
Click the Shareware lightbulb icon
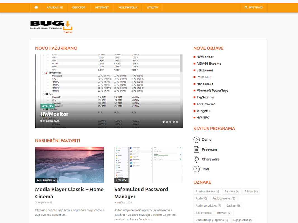[197, 159]
